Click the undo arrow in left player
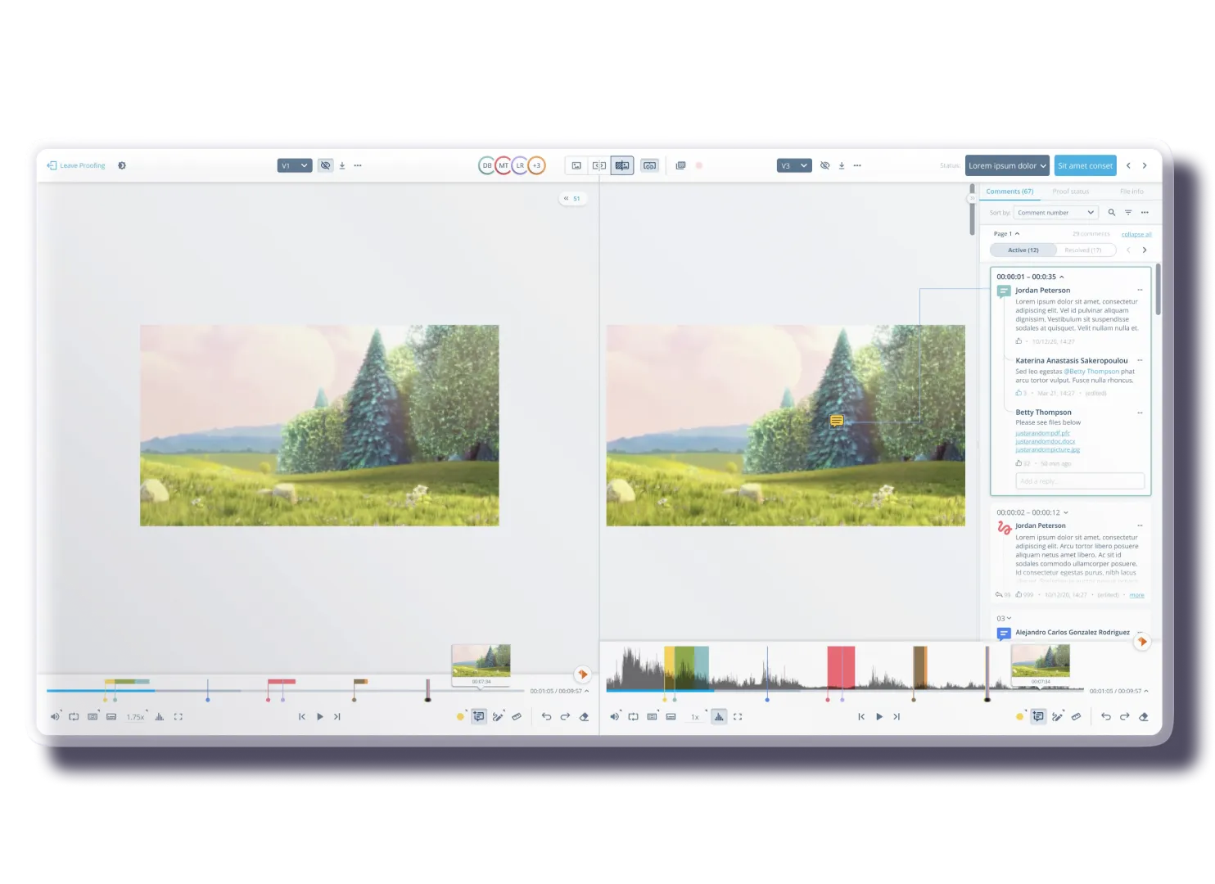The image size is (1215, 884). (546, 717)
